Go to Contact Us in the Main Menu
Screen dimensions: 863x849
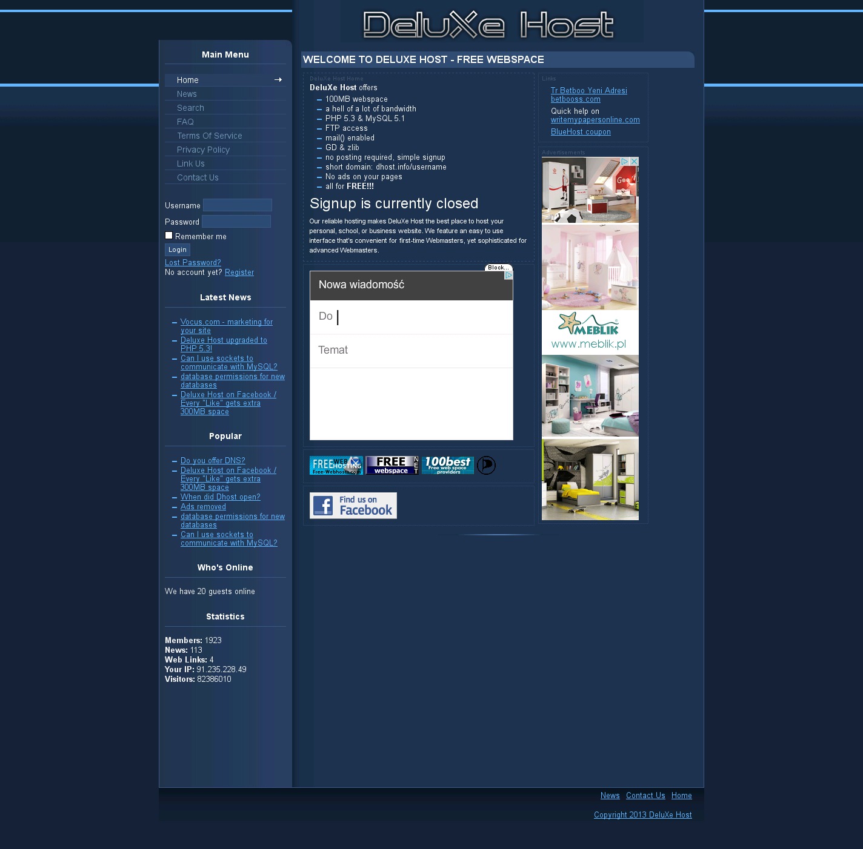pyautogui.click(x=198, y=177)
